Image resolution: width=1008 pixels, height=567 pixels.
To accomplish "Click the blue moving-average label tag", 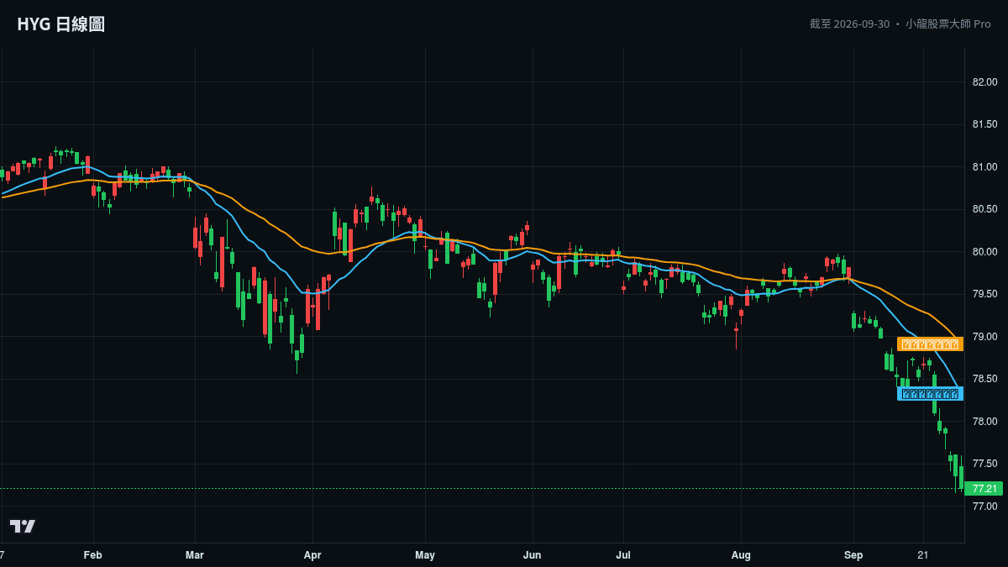I will pyautogui.click(x=930, y=393).
